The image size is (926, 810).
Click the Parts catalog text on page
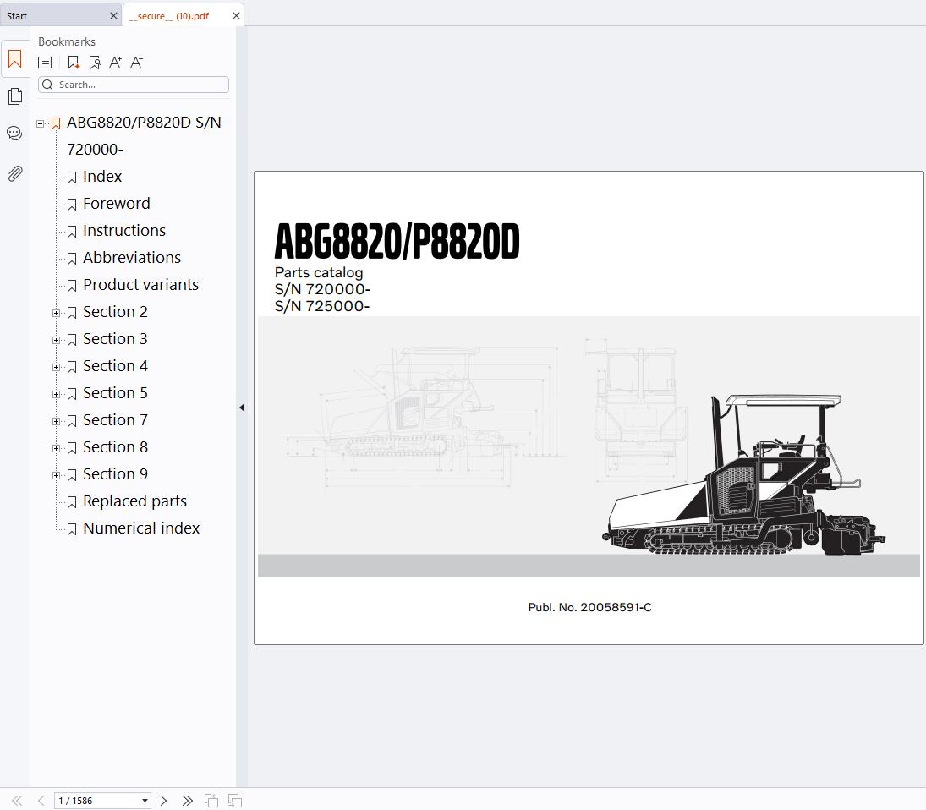[319, 272]
